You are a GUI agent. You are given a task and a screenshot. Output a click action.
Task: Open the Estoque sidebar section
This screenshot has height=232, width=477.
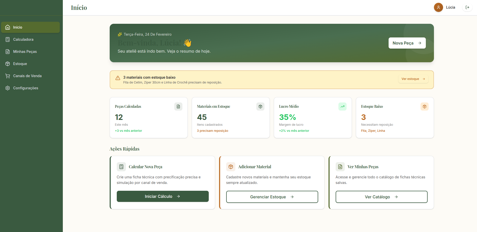click(20, 64)
